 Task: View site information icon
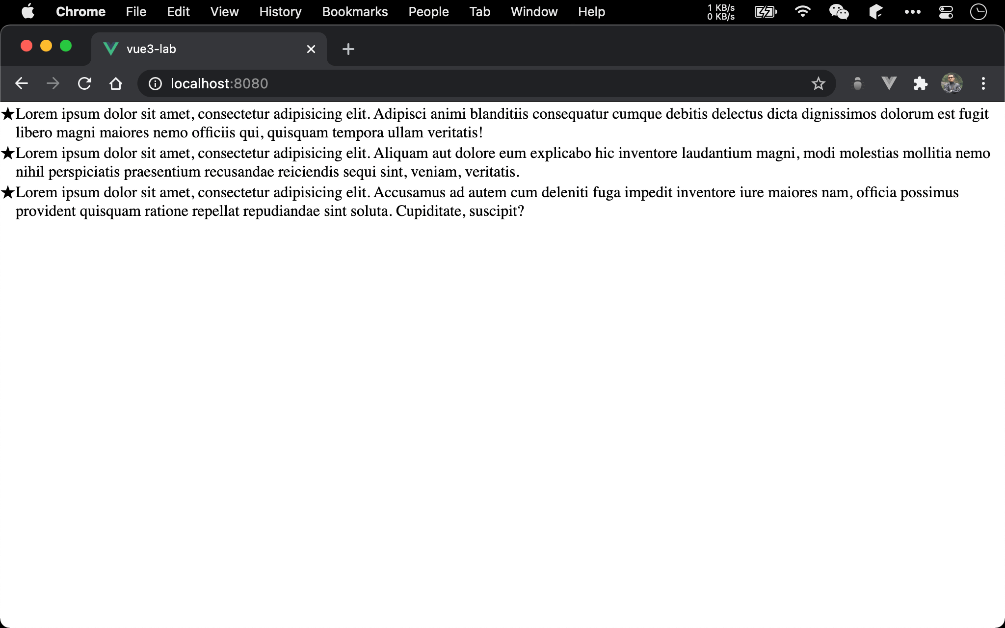click(155, 84)
